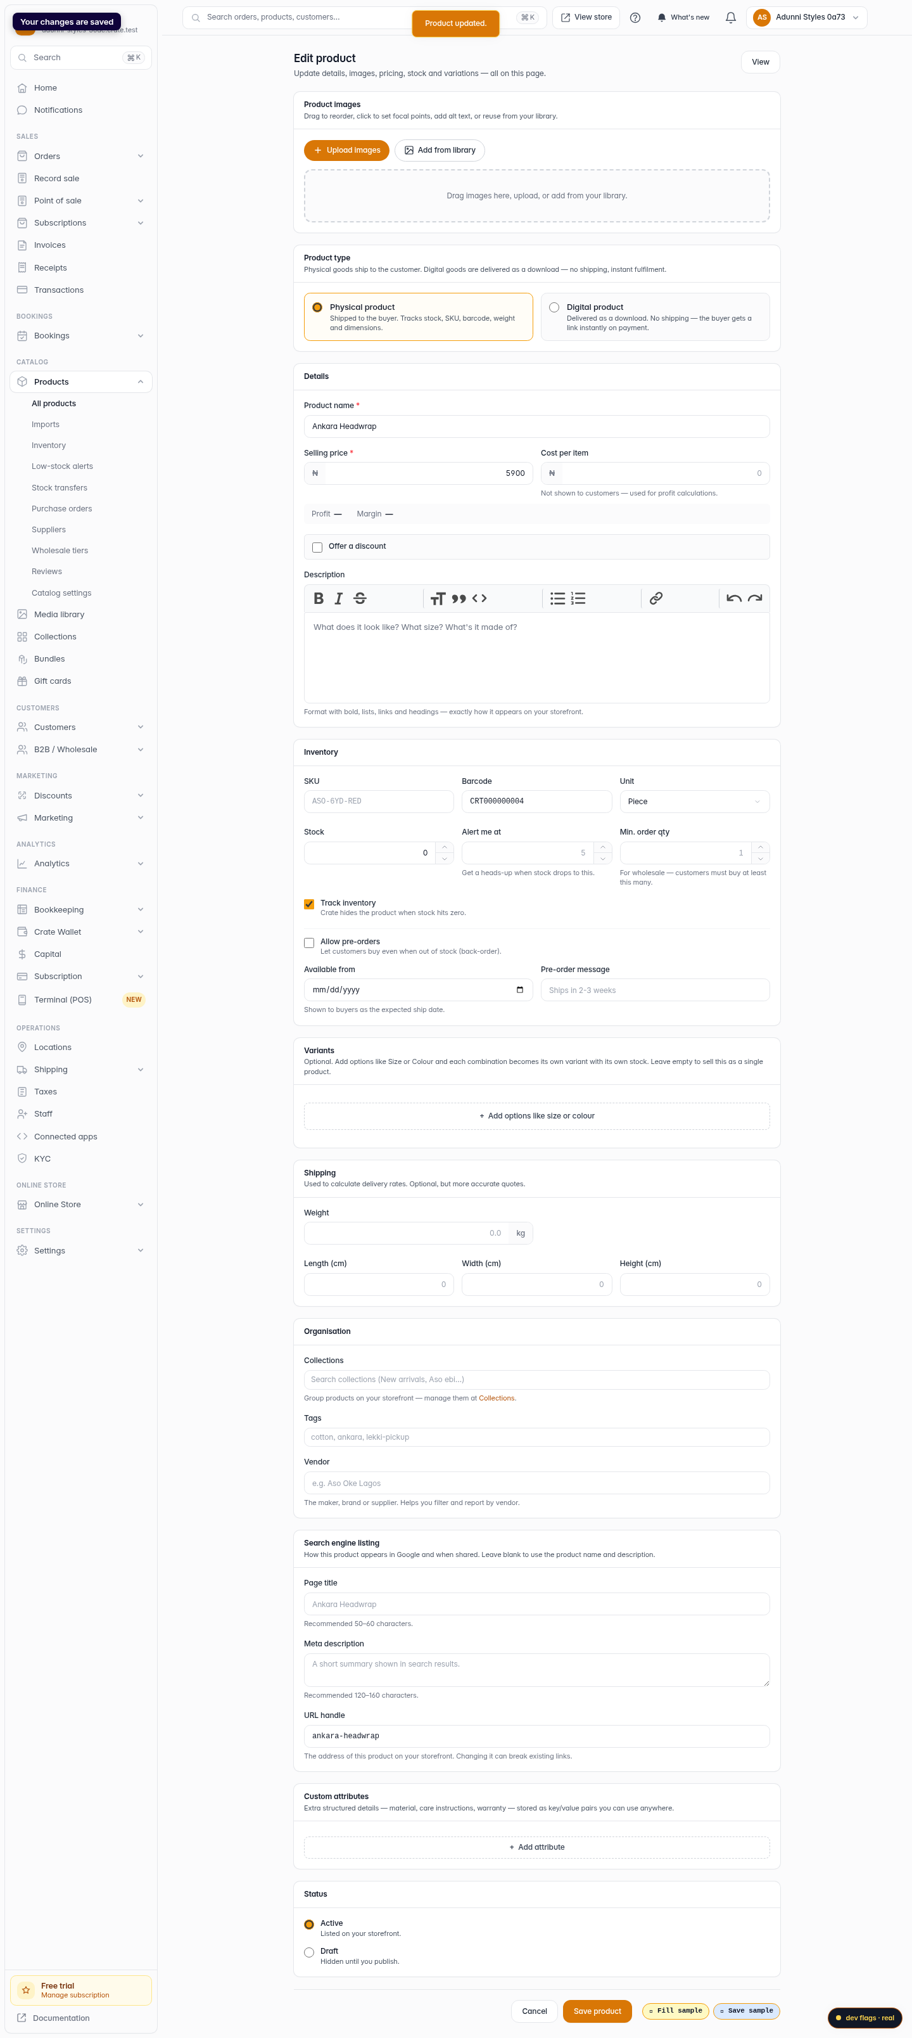Open Media library from sidebar
The width and height of the screenshot is (912, 2038).
click(80, 614)
